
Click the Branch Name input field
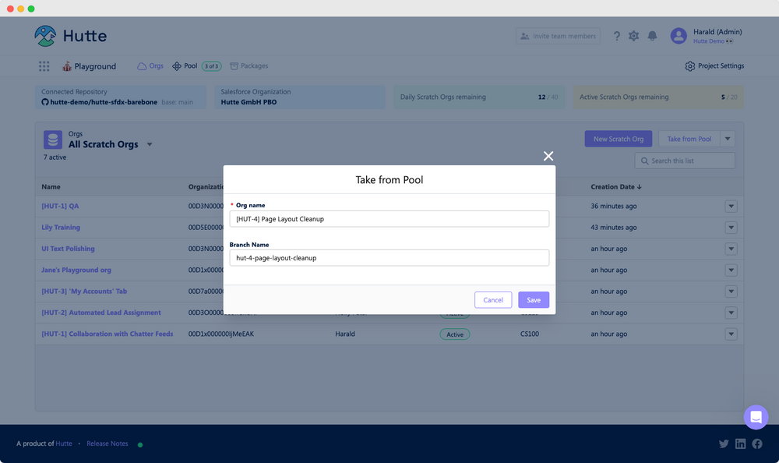tap(389, 257)
